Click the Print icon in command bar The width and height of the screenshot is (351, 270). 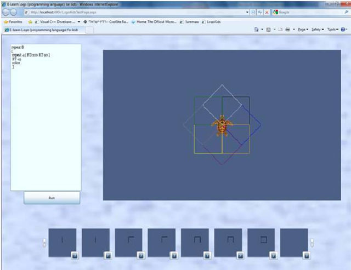[287, 30]
